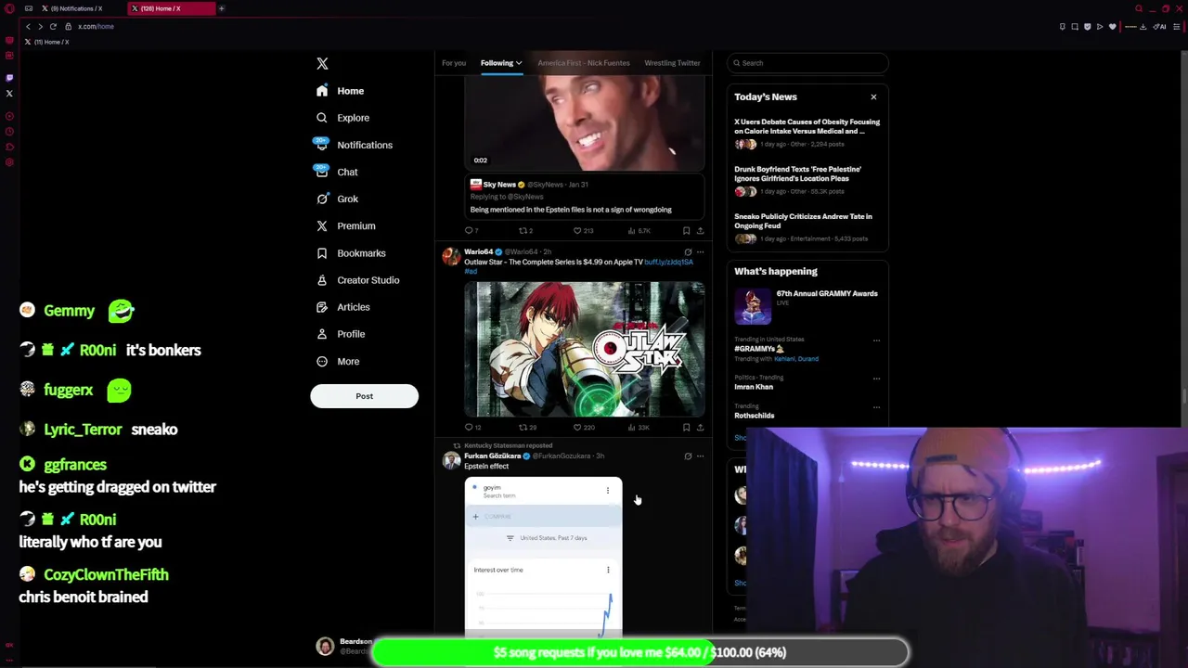Click the $5 song requests progress bar
Viewport: 1188px width, 668px height.
coord(639,652)
